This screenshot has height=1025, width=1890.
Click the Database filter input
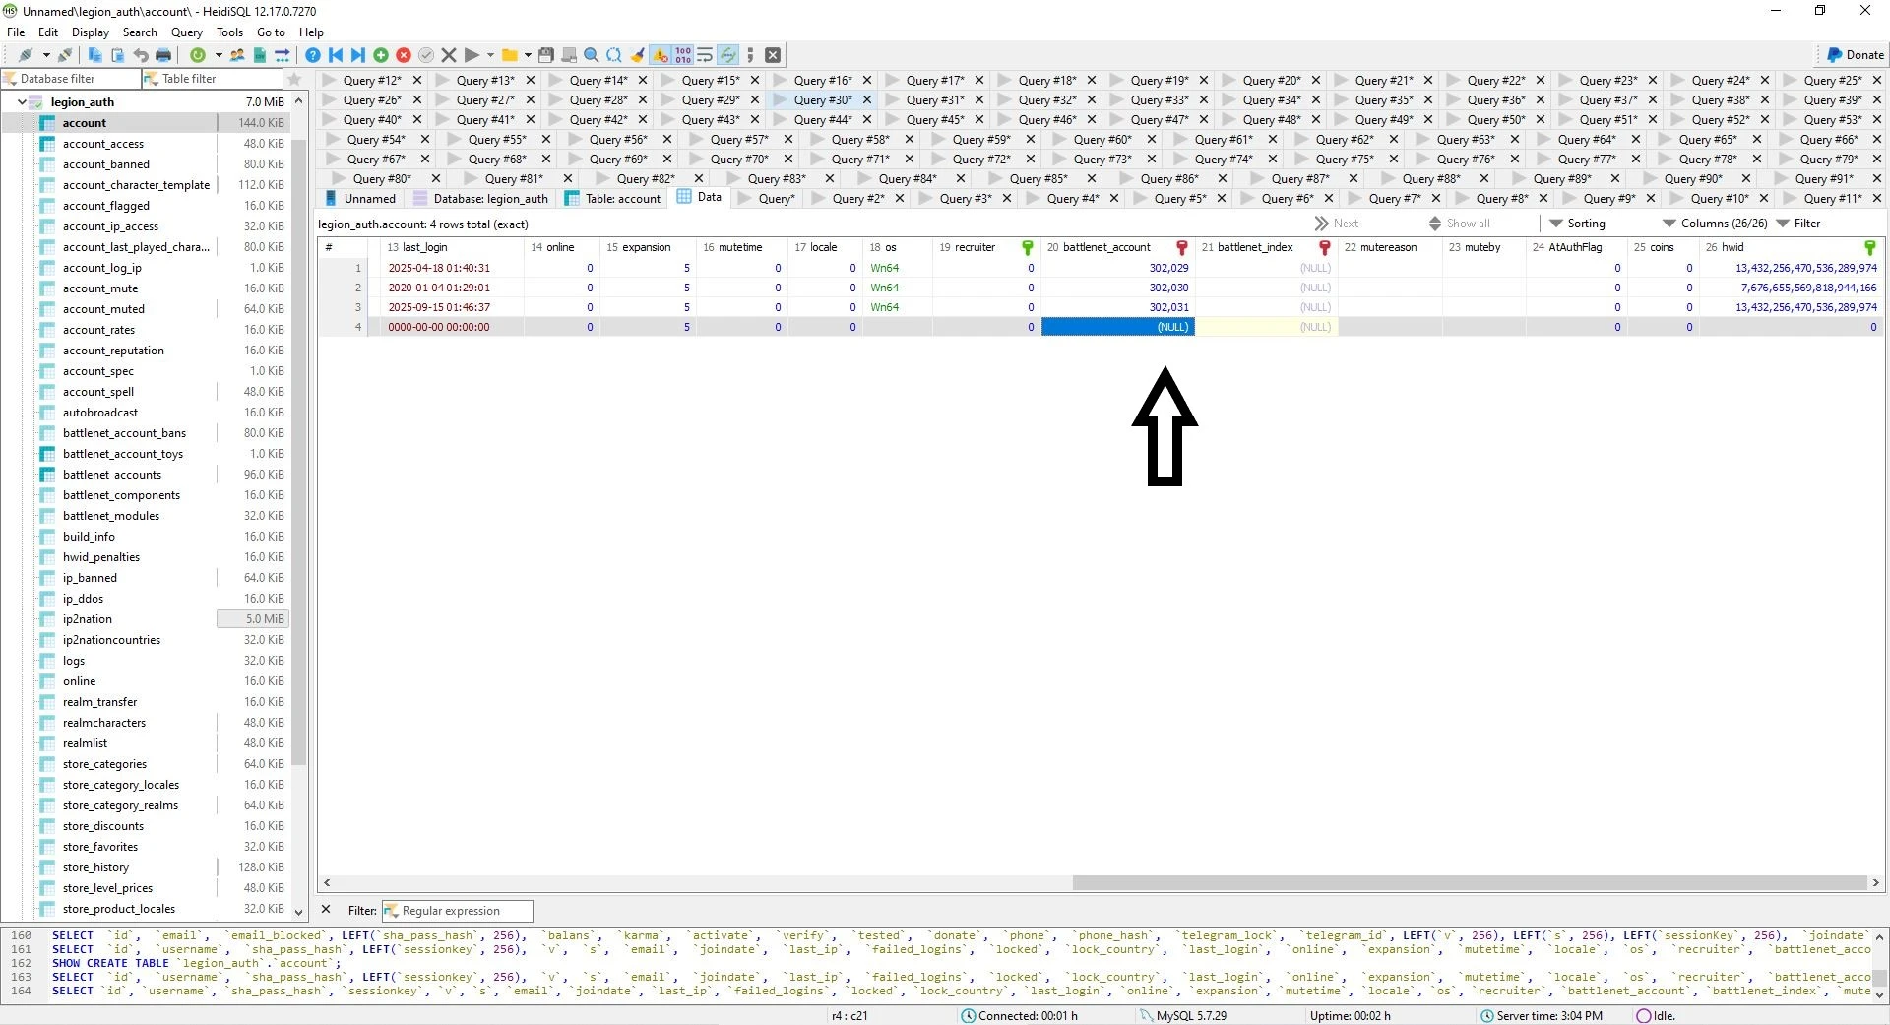(x=70, y=79)
